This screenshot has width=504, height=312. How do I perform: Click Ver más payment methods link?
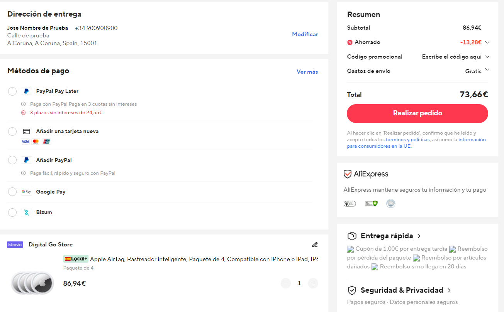click(307, 72)
